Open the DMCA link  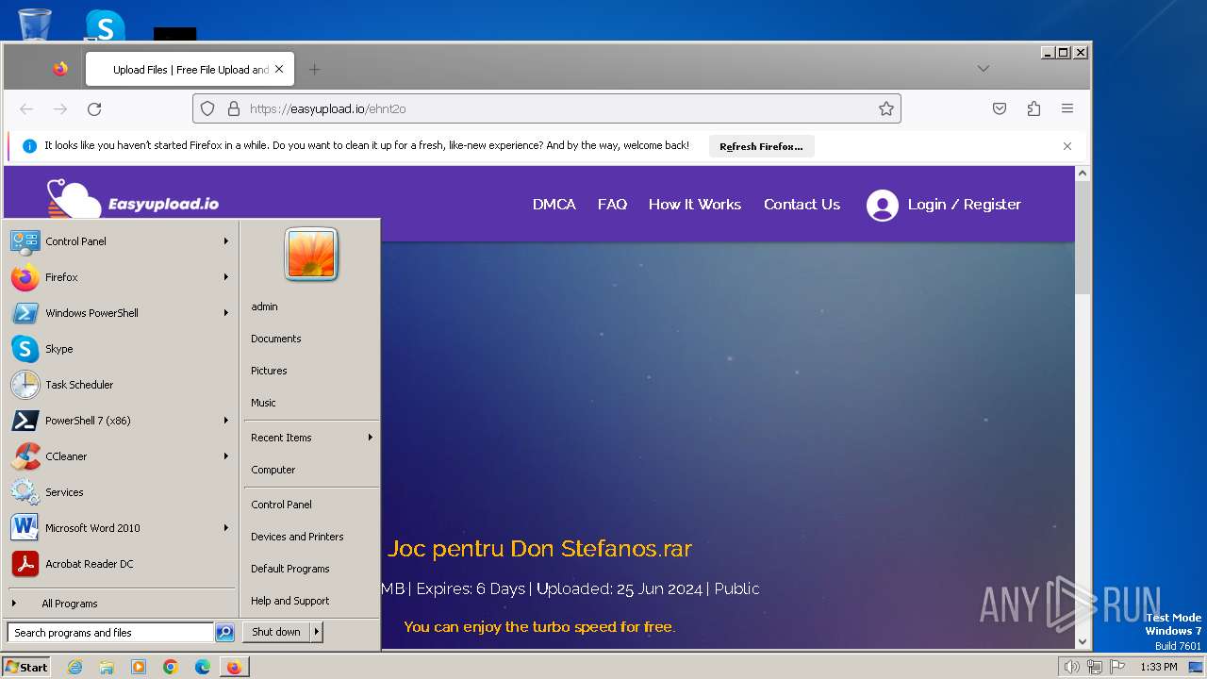[554, 205]
